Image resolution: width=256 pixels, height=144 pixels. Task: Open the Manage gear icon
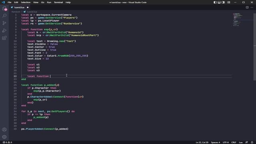[x=4, y=137]
